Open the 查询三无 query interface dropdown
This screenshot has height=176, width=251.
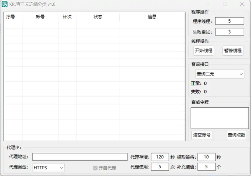219,74
